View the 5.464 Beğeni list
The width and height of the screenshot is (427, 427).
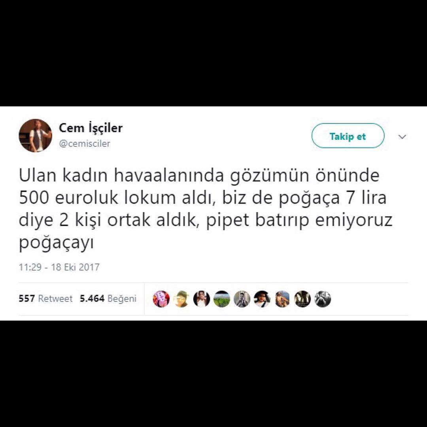tap(108, 299)
